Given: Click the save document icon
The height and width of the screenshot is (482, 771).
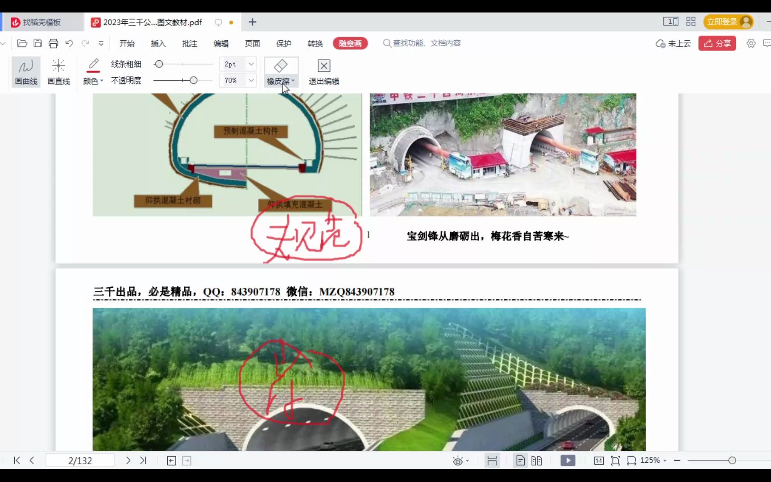Looking at the screenshot, I should pos(38,43).
